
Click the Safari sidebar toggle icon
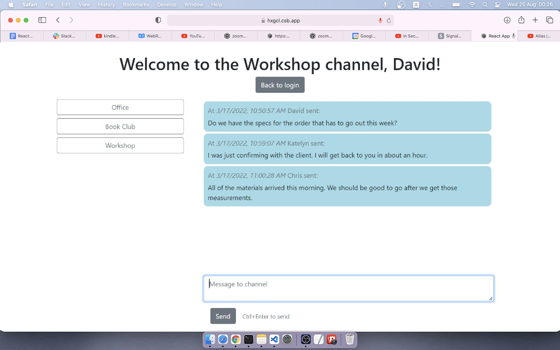(41, 20)
